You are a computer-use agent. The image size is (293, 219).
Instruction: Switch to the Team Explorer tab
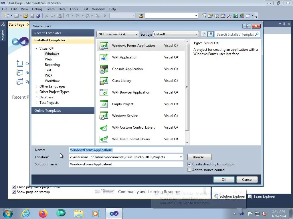[262, 196]
